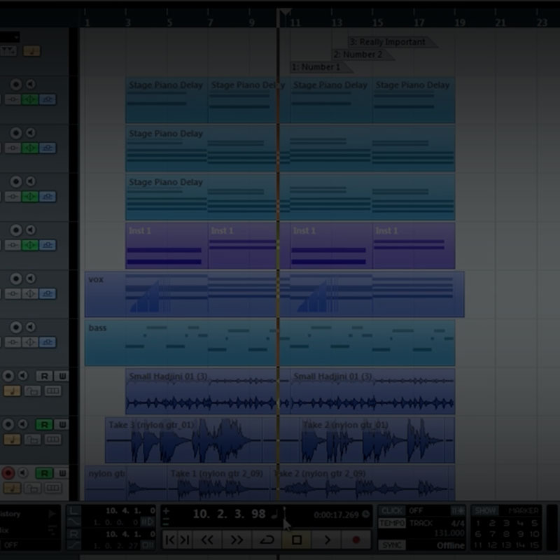This screenshot has width=560, height=560.
Task: Click the leftmost gray button on bass track
Action: coord(13,342)
